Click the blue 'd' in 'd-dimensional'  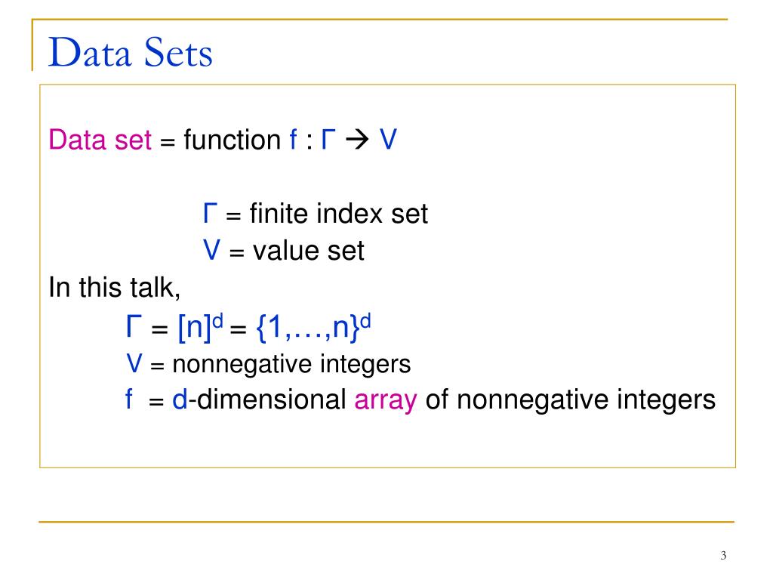pos(180,400)
